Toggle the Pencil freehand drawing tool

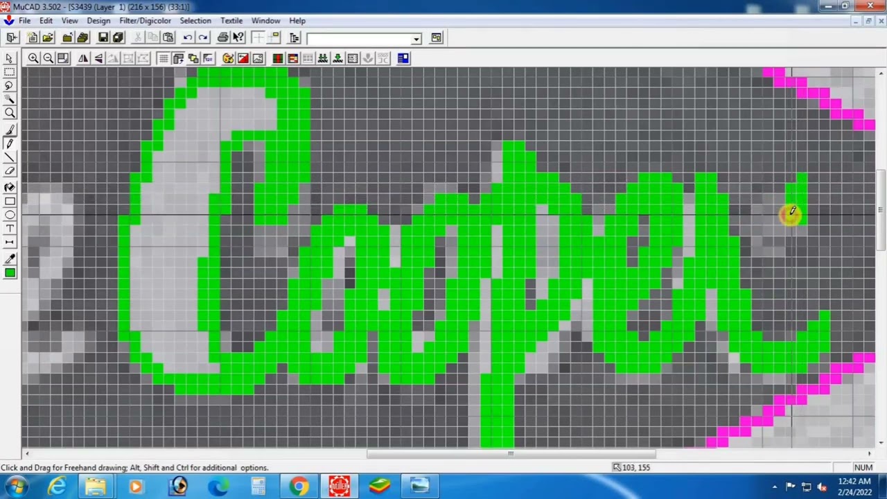[x=10, y=143]
